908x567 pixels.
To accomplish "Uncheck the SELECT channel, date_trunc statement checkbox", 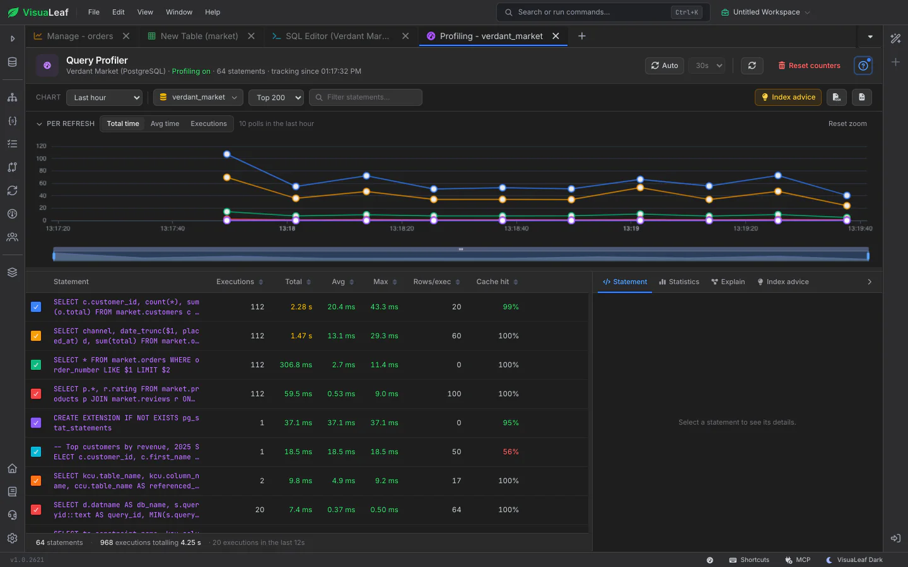I will (x=36, y=336).
